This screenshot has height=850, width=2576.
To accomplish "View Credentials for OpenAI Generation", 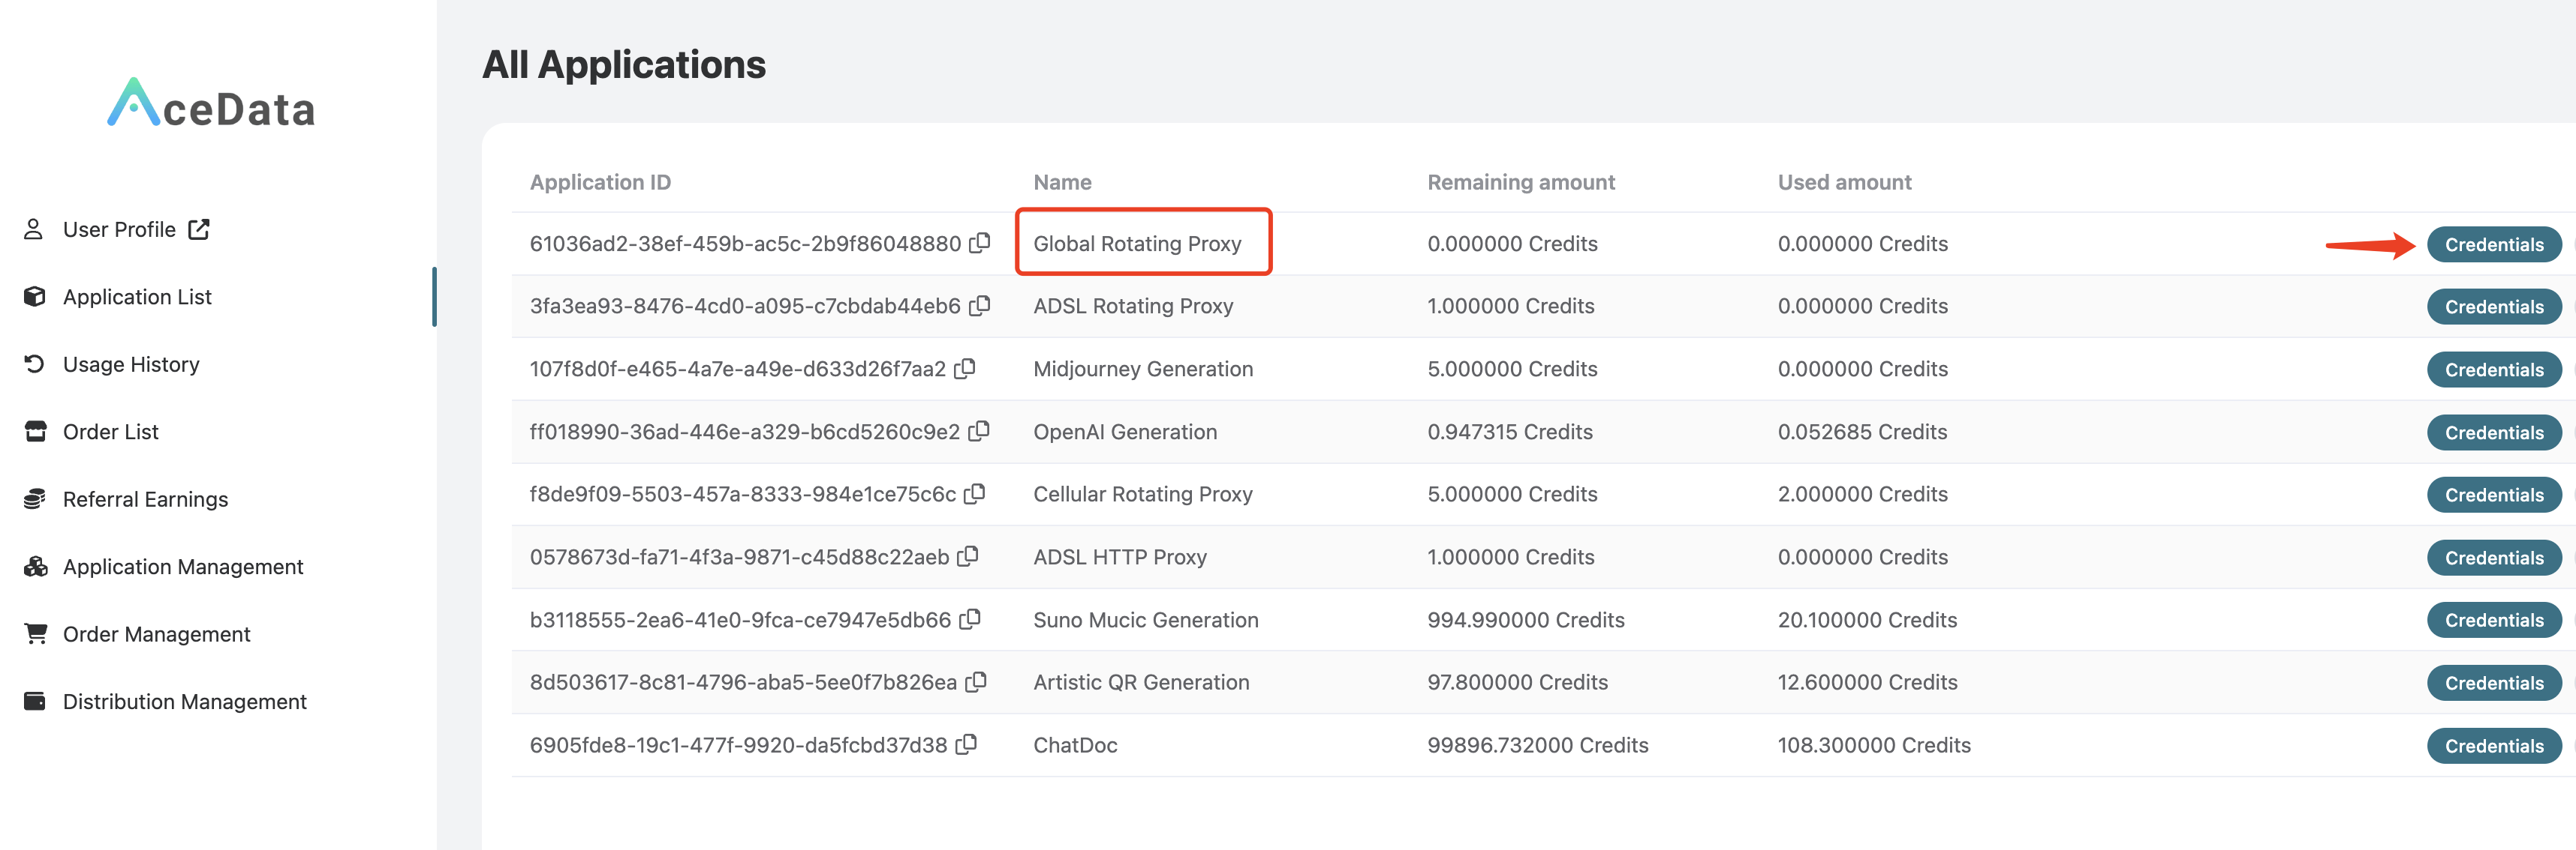I will coord(2493,432).
